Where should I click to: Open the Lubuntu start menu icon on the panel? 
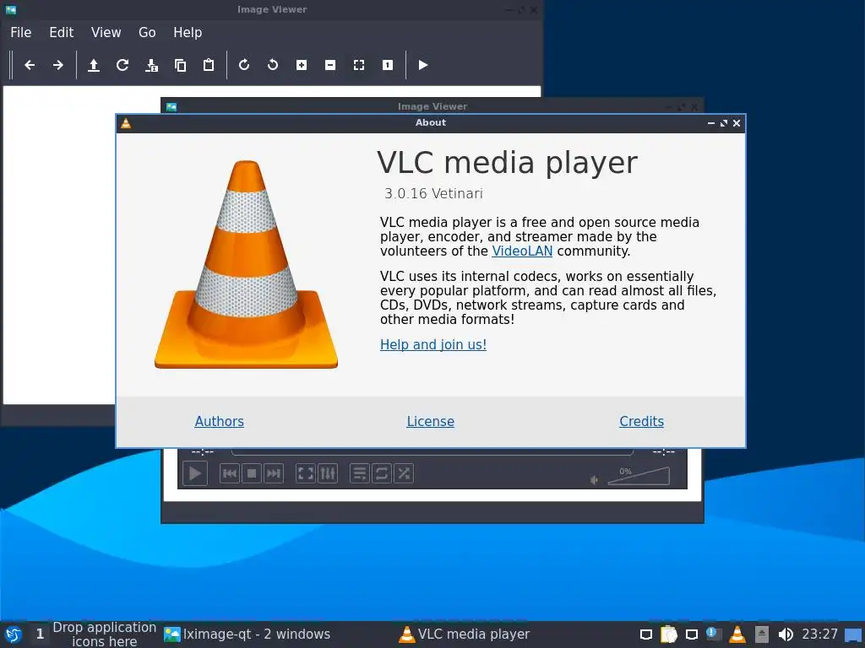14,634
